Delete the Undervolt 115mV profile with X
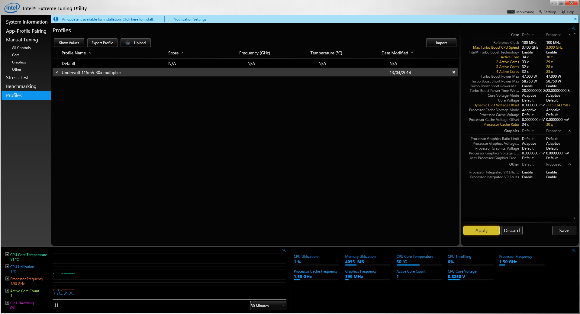The width and height of the screenshot is (580, 314). tap(453, 72)
